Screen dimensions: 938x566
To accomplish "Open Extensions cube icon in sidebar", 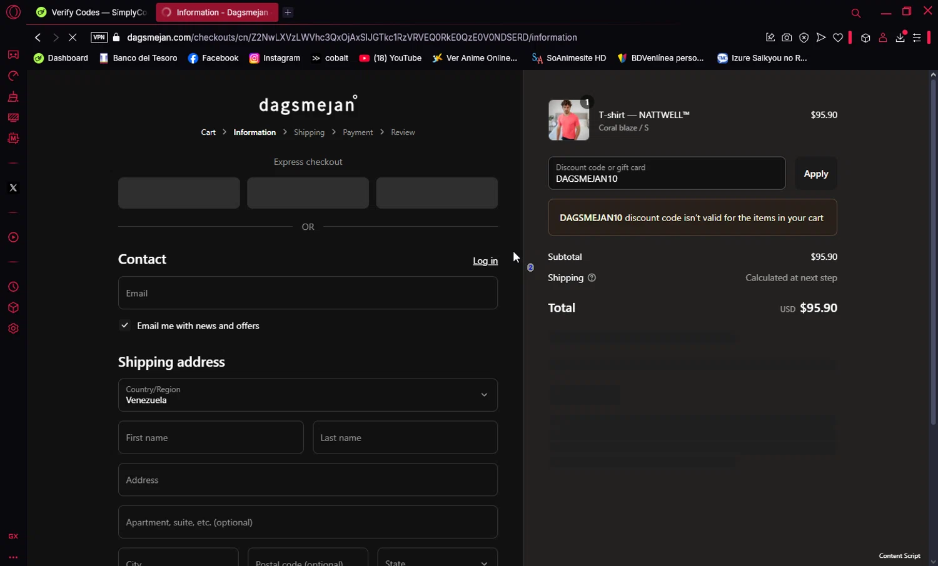I will click(13, 308).
